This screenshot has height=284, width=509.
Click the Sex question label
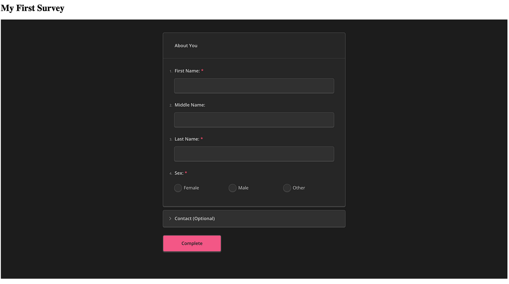click(179, 173)
